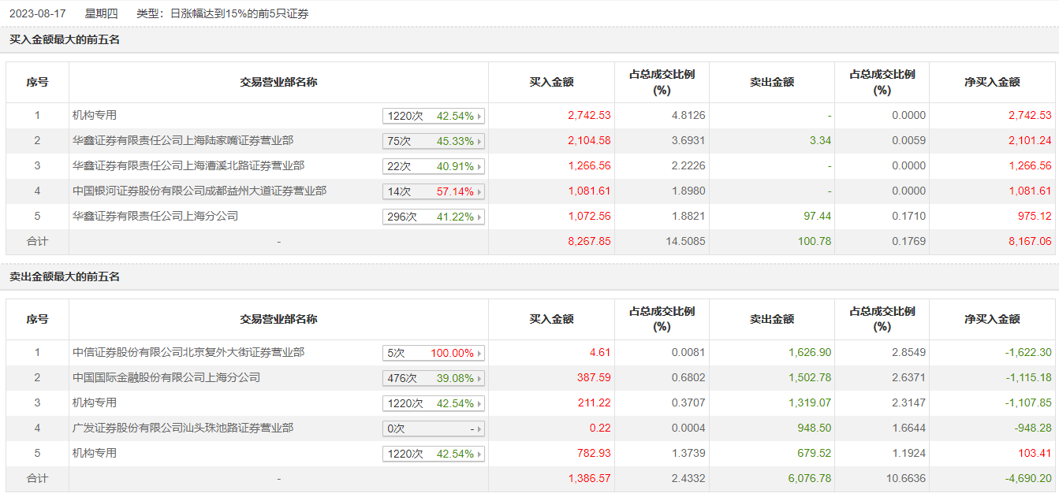Click the 卖出金额最大的前五名 section header
Screen dimensions: 1059x497
65,277
